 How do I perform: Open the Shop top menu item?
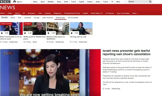(59, 2)
